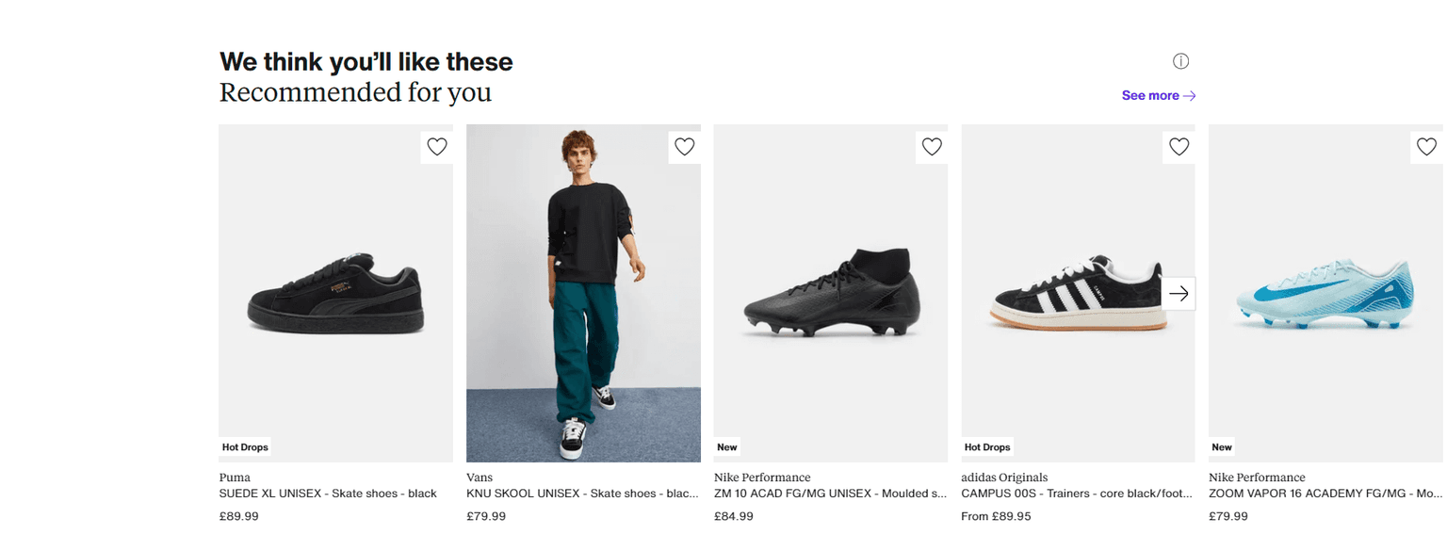The height and width of the screenshot is (551, 1447).
Task: Open the Vans model photo thumbnail
Action: 583,292
